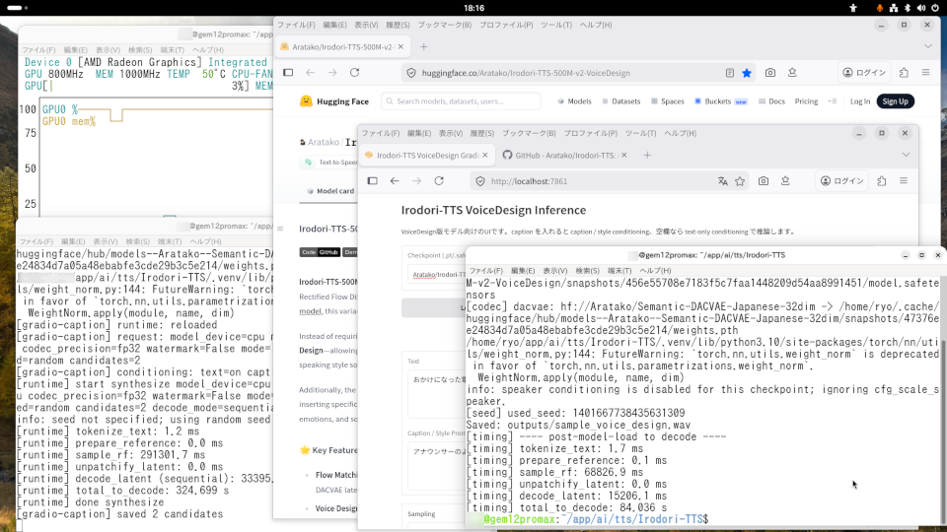The width and height of the screenshot is (947, 532).
Task: Toggle sidebar icon in localhost browser window
Action: (373, 181)
